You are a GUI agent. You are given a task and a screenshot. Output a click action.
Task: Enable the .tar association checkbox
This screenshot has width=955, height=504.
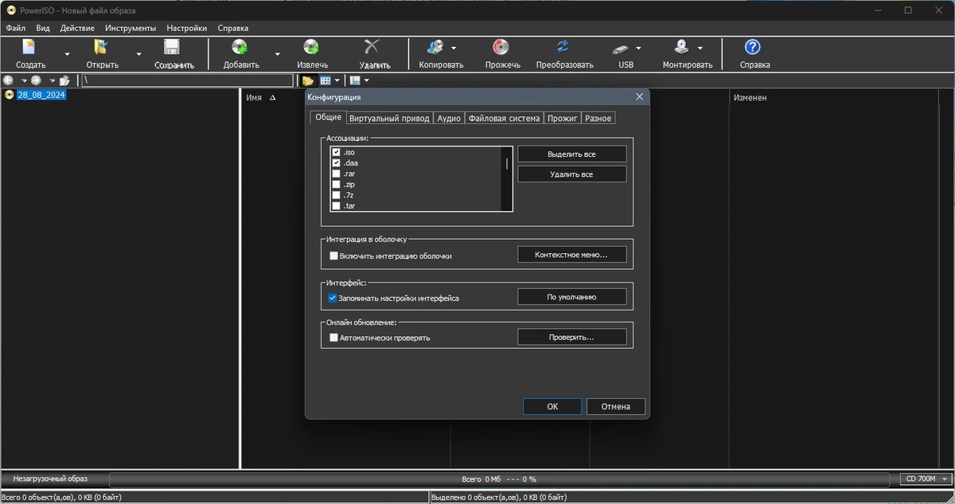(x=336, y=205)
